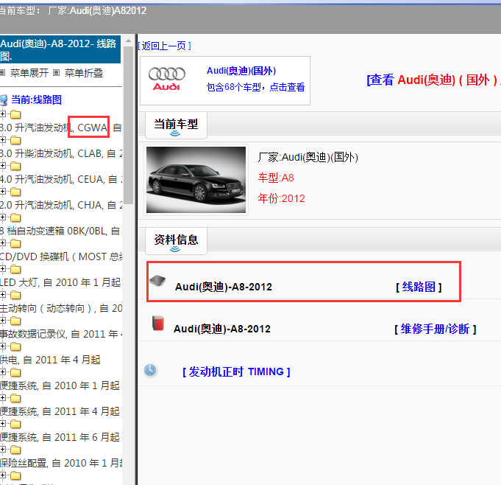Click the 菜单展开 list icon
The height and width of the screenshot is (485, 501).
coord(2,73)
